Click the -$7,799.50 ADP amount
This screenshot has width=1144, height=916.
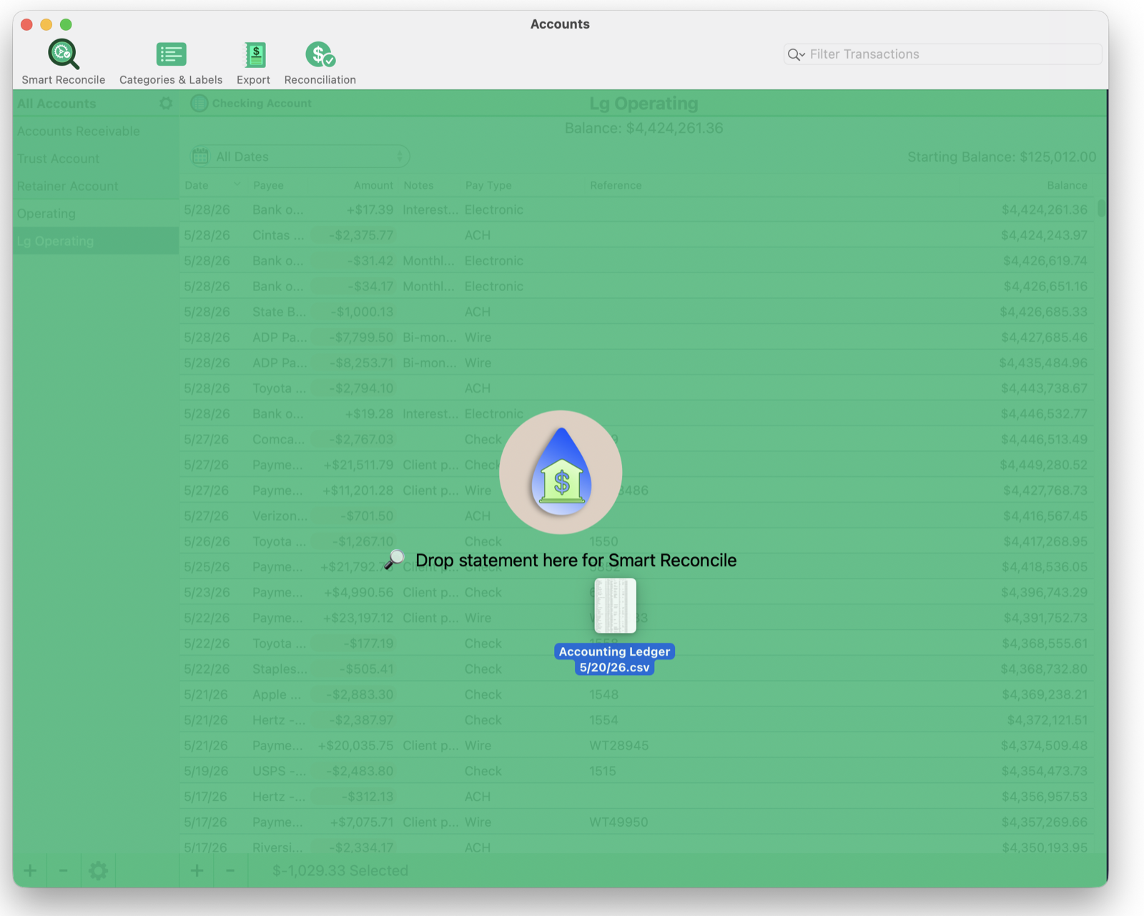pos(361,338)
